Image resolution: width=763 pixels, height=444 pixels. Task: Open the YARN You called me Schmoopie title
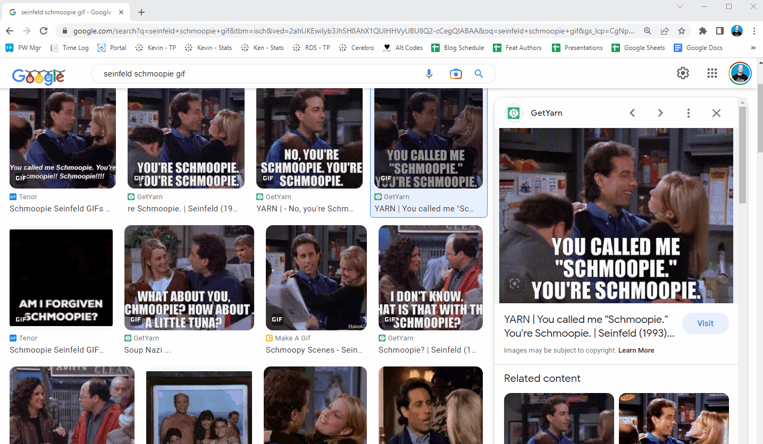(x=589, y=326)
